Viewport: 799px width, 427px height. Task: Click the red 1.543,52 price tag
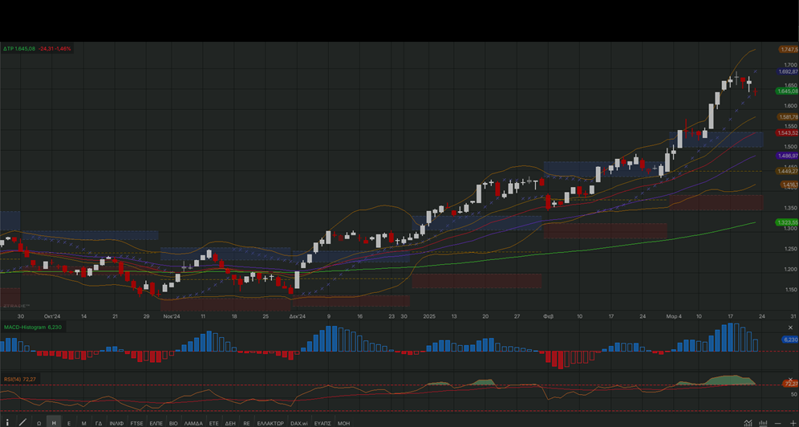click(787, 133)
